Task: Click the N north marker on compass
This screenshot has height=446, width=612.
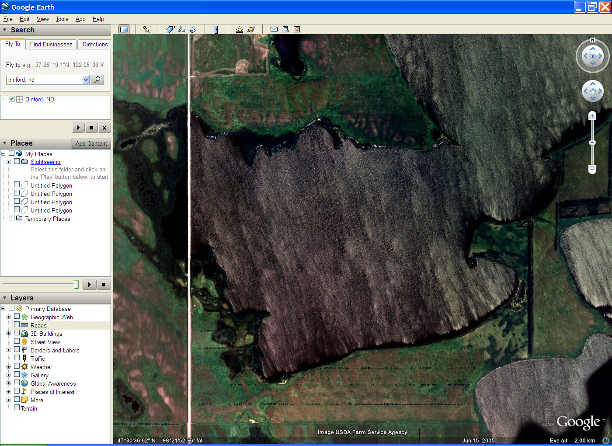Action: coord(593,40)
